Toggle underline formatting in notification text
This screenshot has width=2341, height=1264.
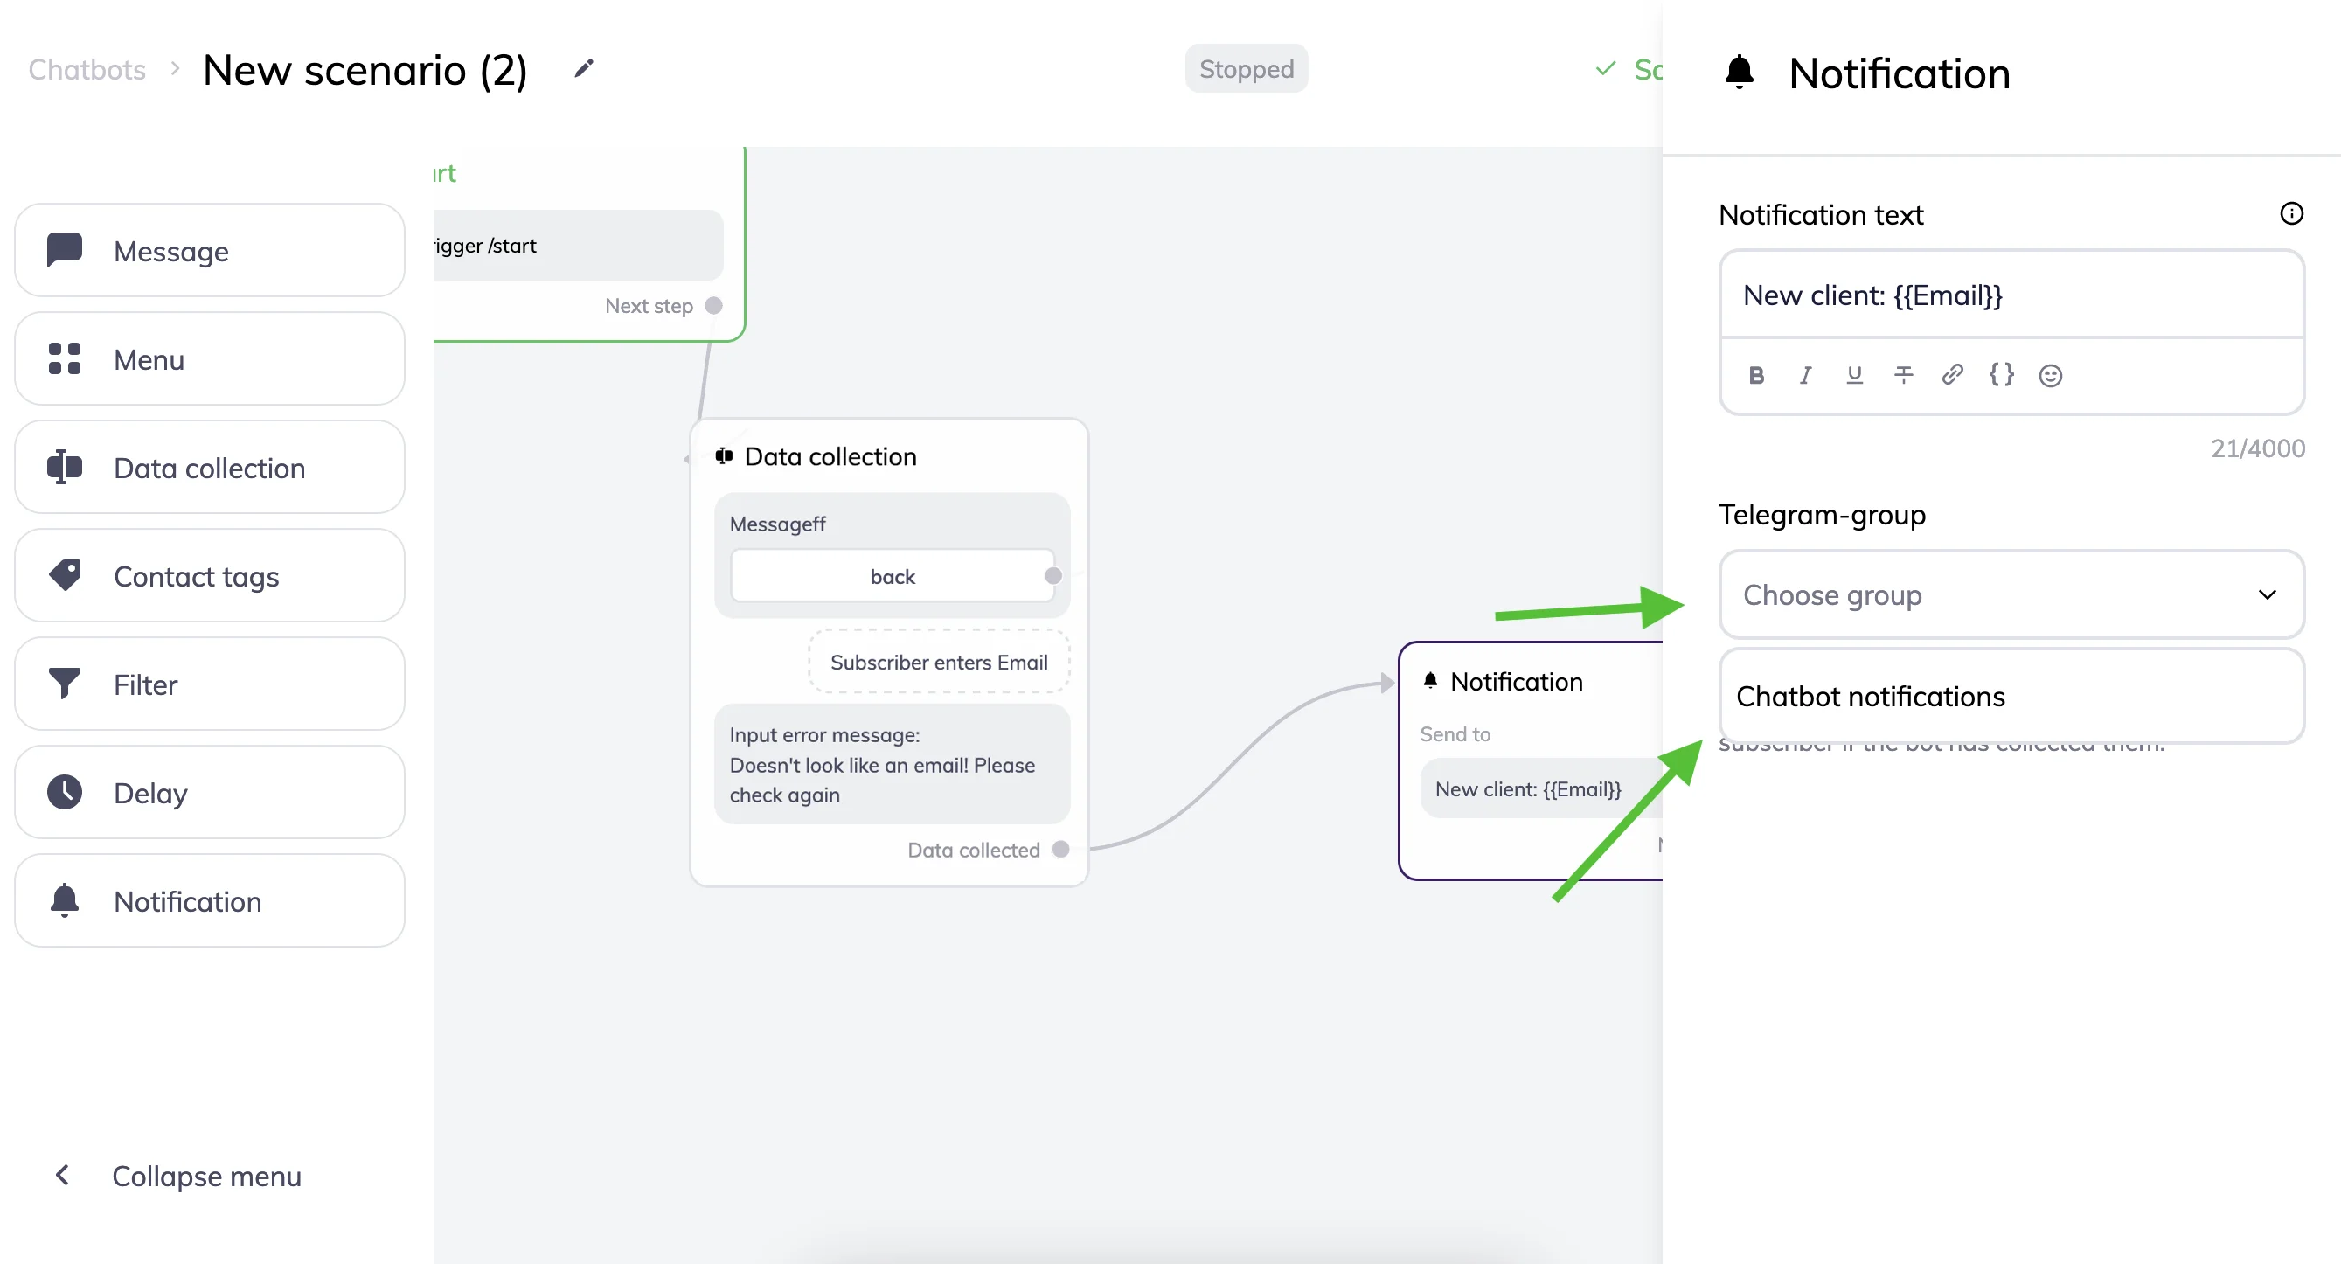[x=1854, y=375]
